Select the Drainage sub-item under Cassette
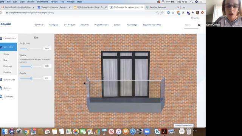 [x=8, y=66]
